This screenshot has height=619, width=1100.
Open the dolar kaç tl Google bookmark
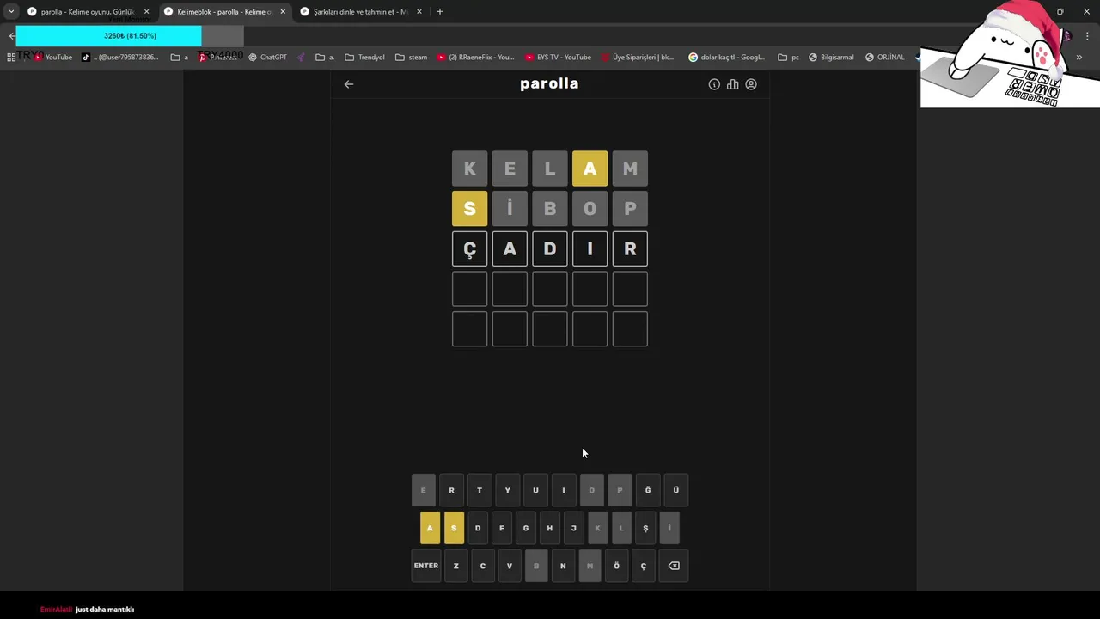pos(726,58)
